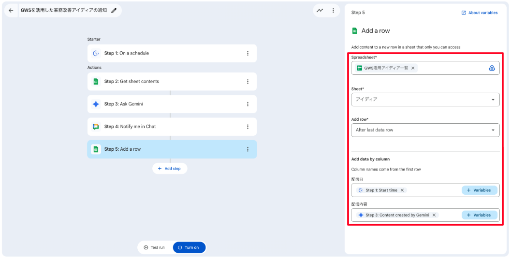Screen dimensions: 511x259
Task: Open Step 3 Ask Gemini options menu
Action: (x=248, y=104)
